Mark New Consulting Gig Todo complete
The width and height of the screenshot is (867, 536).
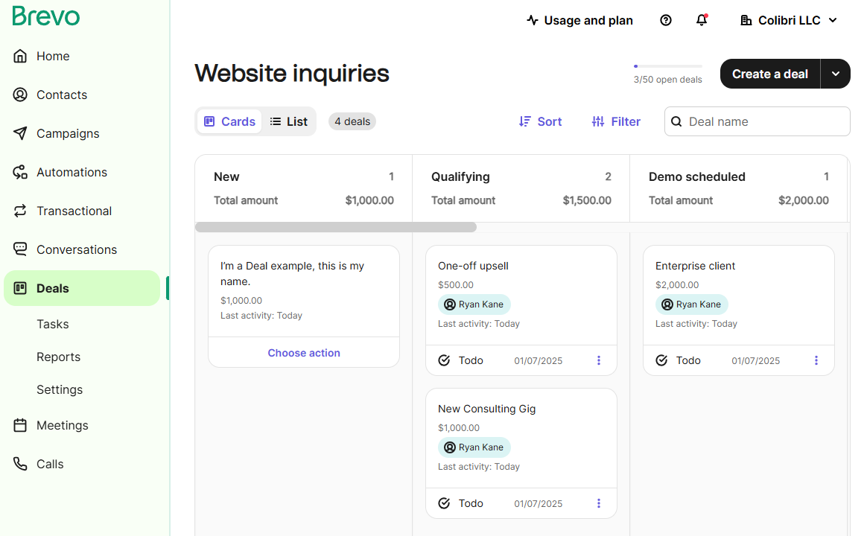click(x=444, y=503)
